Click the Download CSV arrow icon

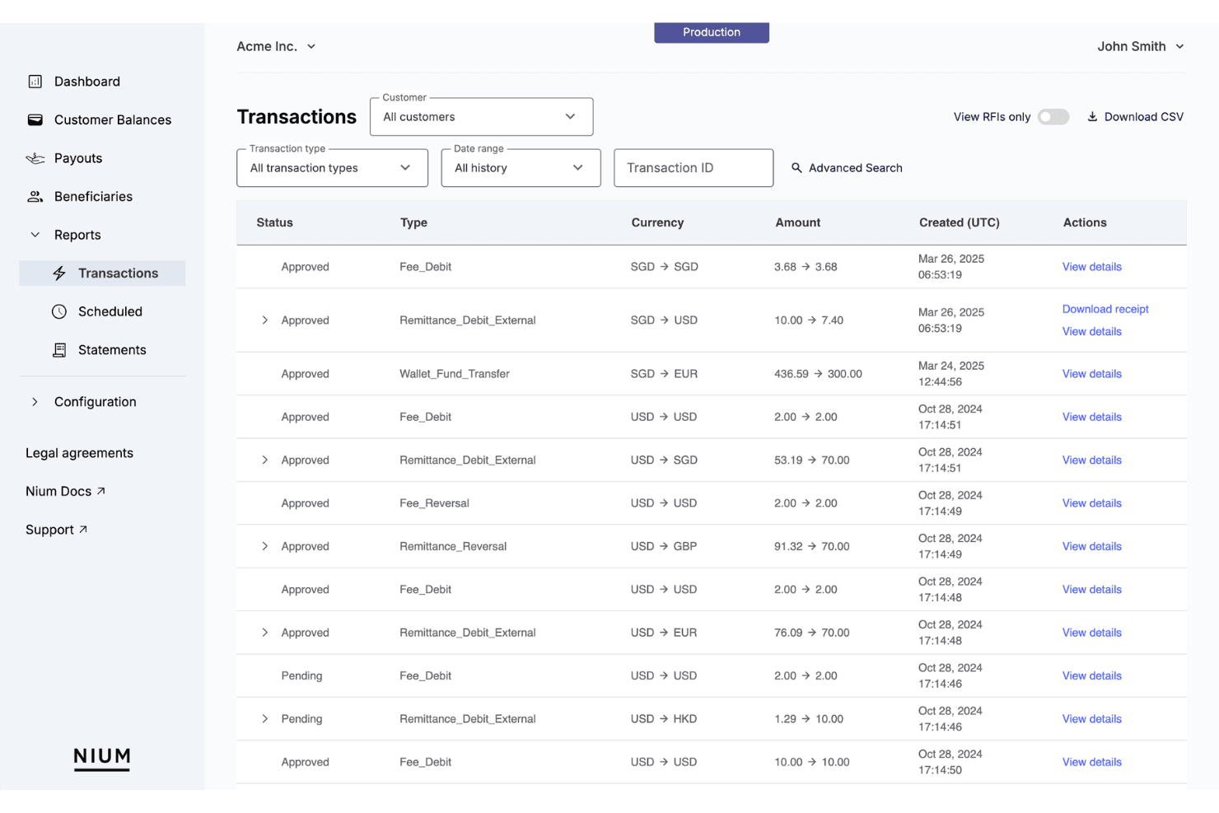click(1092, 117)
